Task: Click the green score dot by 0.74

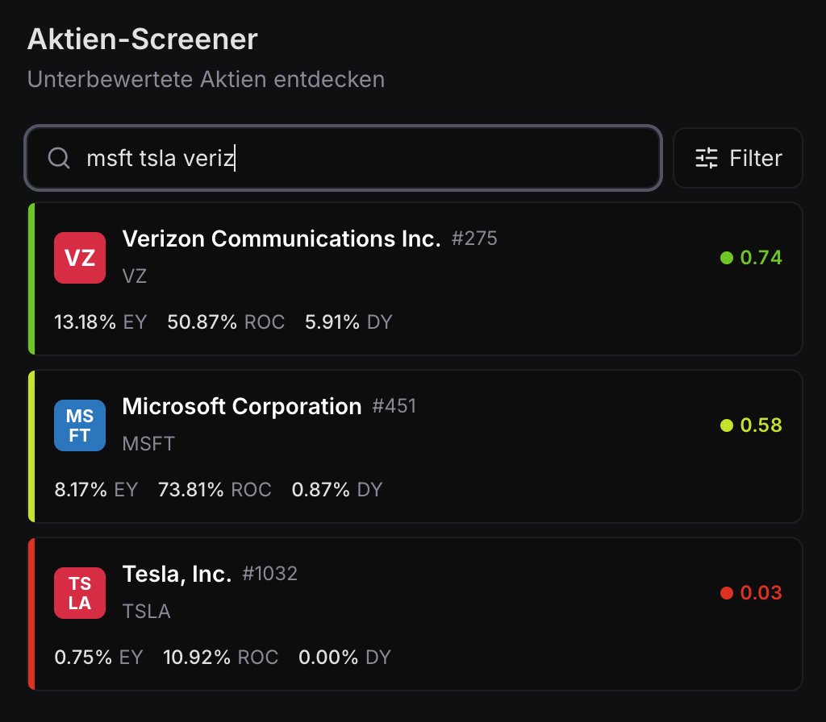Action: click(727, 257)
